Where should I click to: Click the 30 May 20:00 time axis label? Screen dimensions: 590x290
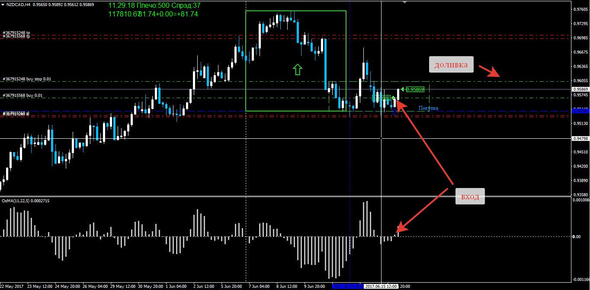tap(151, 286)
